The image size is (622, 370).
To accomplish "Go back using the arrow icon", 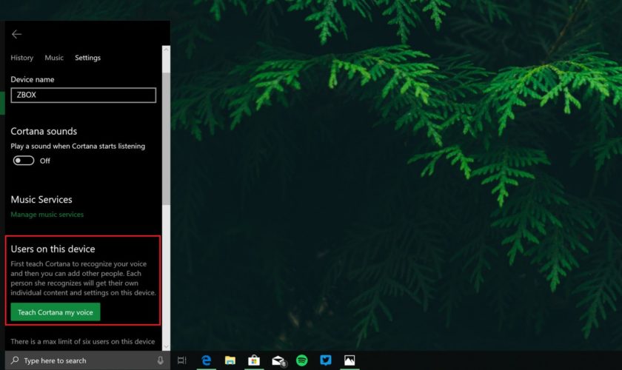I will pyautogui.click(x=16, y=34).
